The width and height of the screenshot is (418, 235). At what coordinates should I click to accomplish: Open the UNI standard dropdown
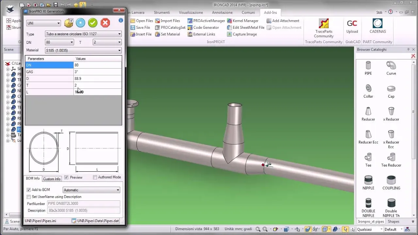(x=43, y=23)
